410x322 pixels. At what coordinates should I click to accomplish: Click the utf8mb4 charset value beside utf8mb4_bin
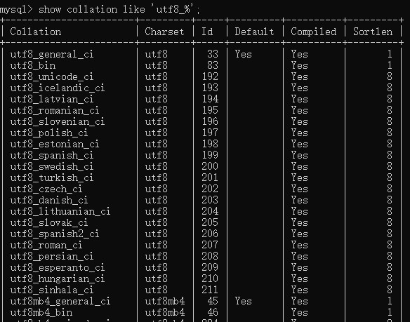(165, 312)
